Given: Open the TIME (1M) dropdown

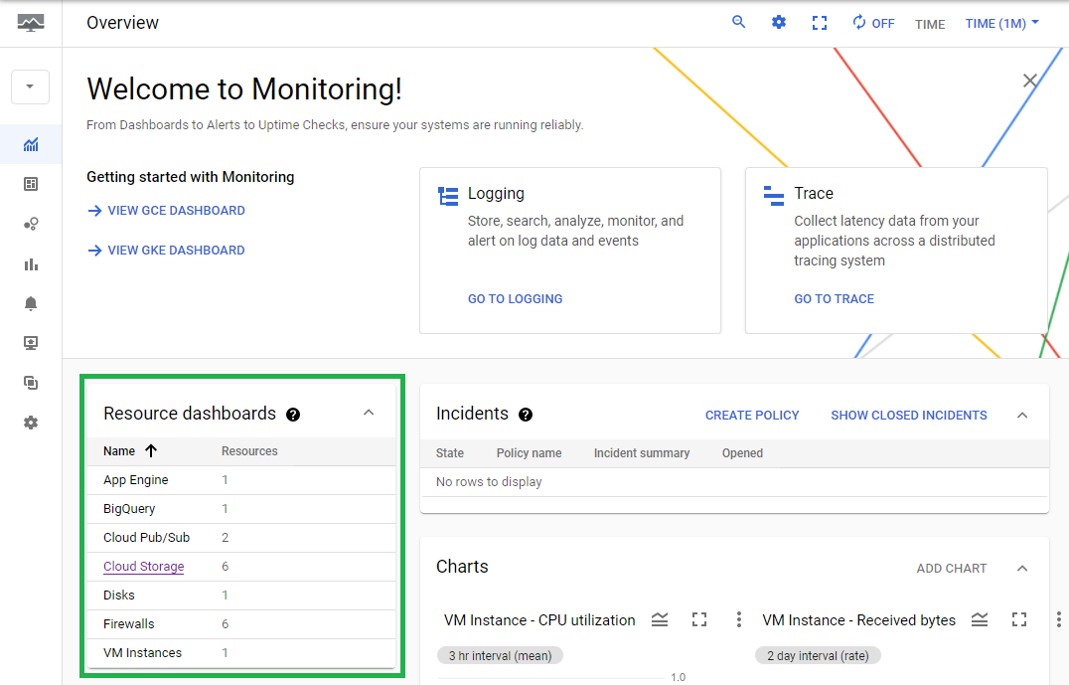Looking at the screenshot, I should 1001,23.
